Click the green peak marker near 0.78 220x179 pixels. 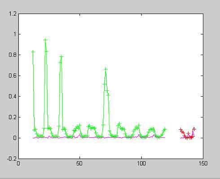pyautogui.click(x=62, y=56)
